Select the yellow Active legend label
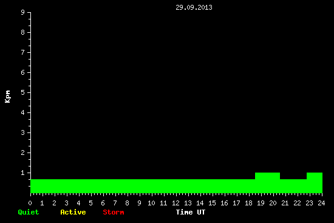 (73, 212)
